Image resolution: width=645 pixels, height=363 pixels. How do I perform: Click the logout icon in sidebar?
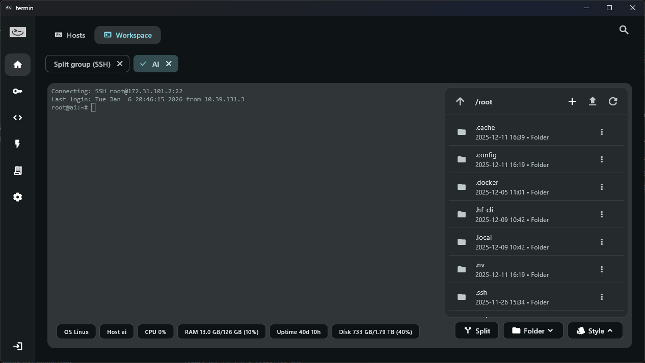point(17,346)
